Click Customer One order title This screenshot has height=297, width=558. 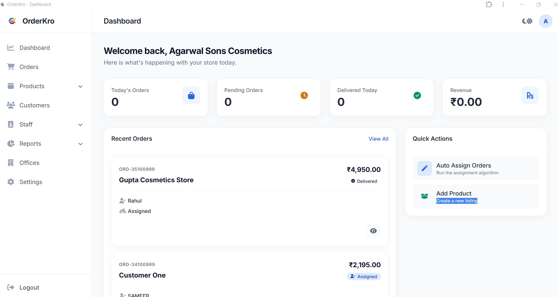point(142,275)
